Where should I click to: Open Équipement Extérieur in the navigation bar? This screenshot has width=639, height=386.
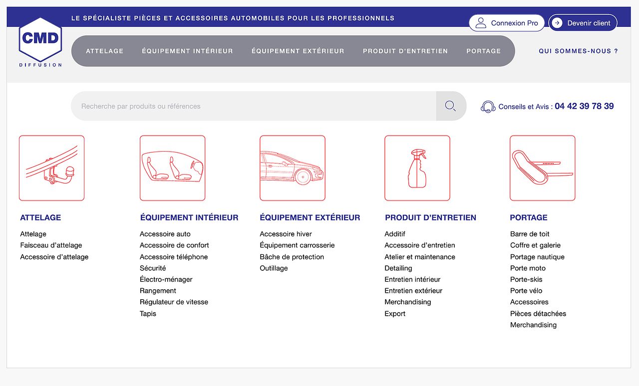point(298,51)
